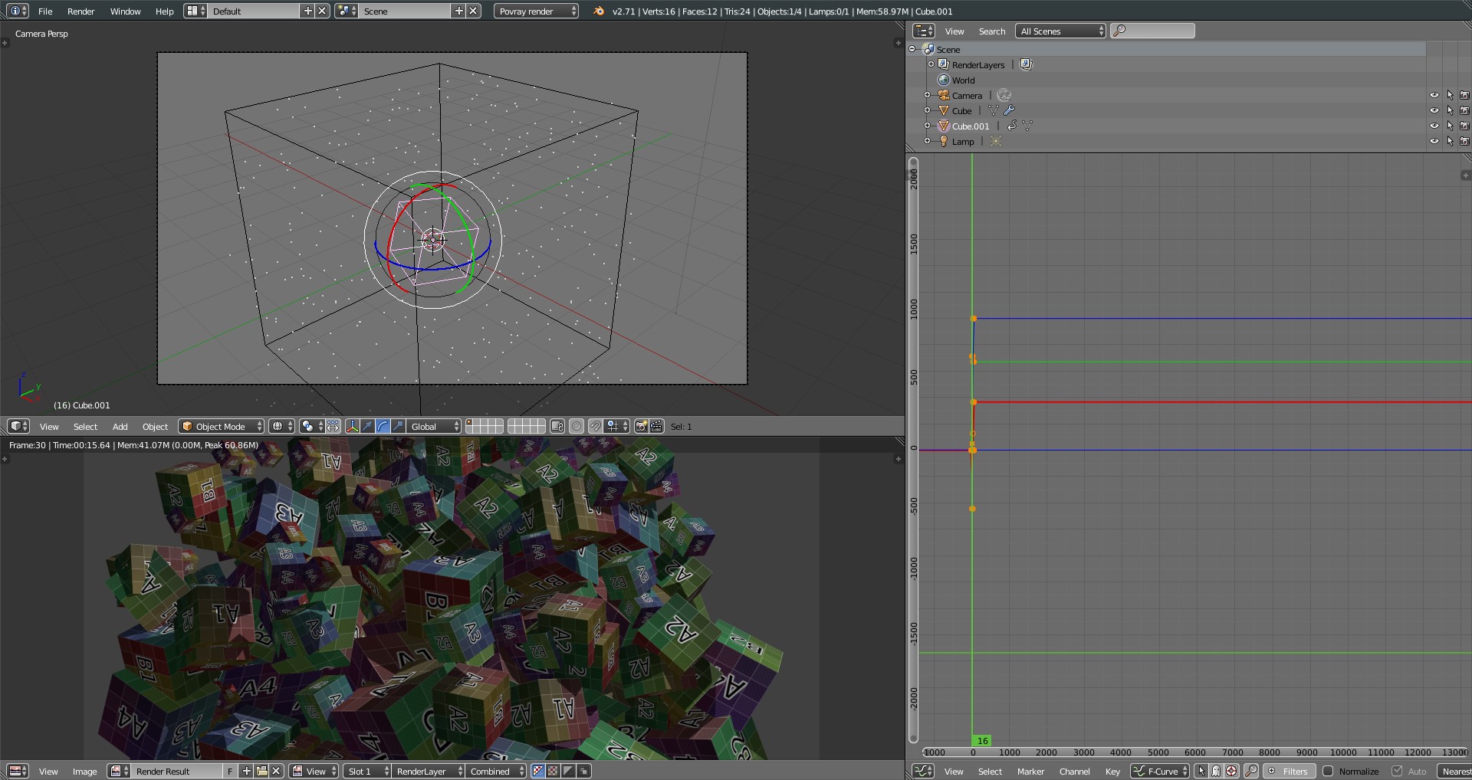
Task: Select the rotate manipulator arc icon
Action: pos(383,427)
